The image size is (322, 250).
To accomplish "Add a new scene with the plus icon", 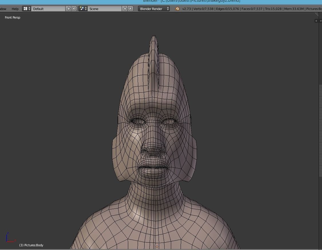I will point(125,9).
